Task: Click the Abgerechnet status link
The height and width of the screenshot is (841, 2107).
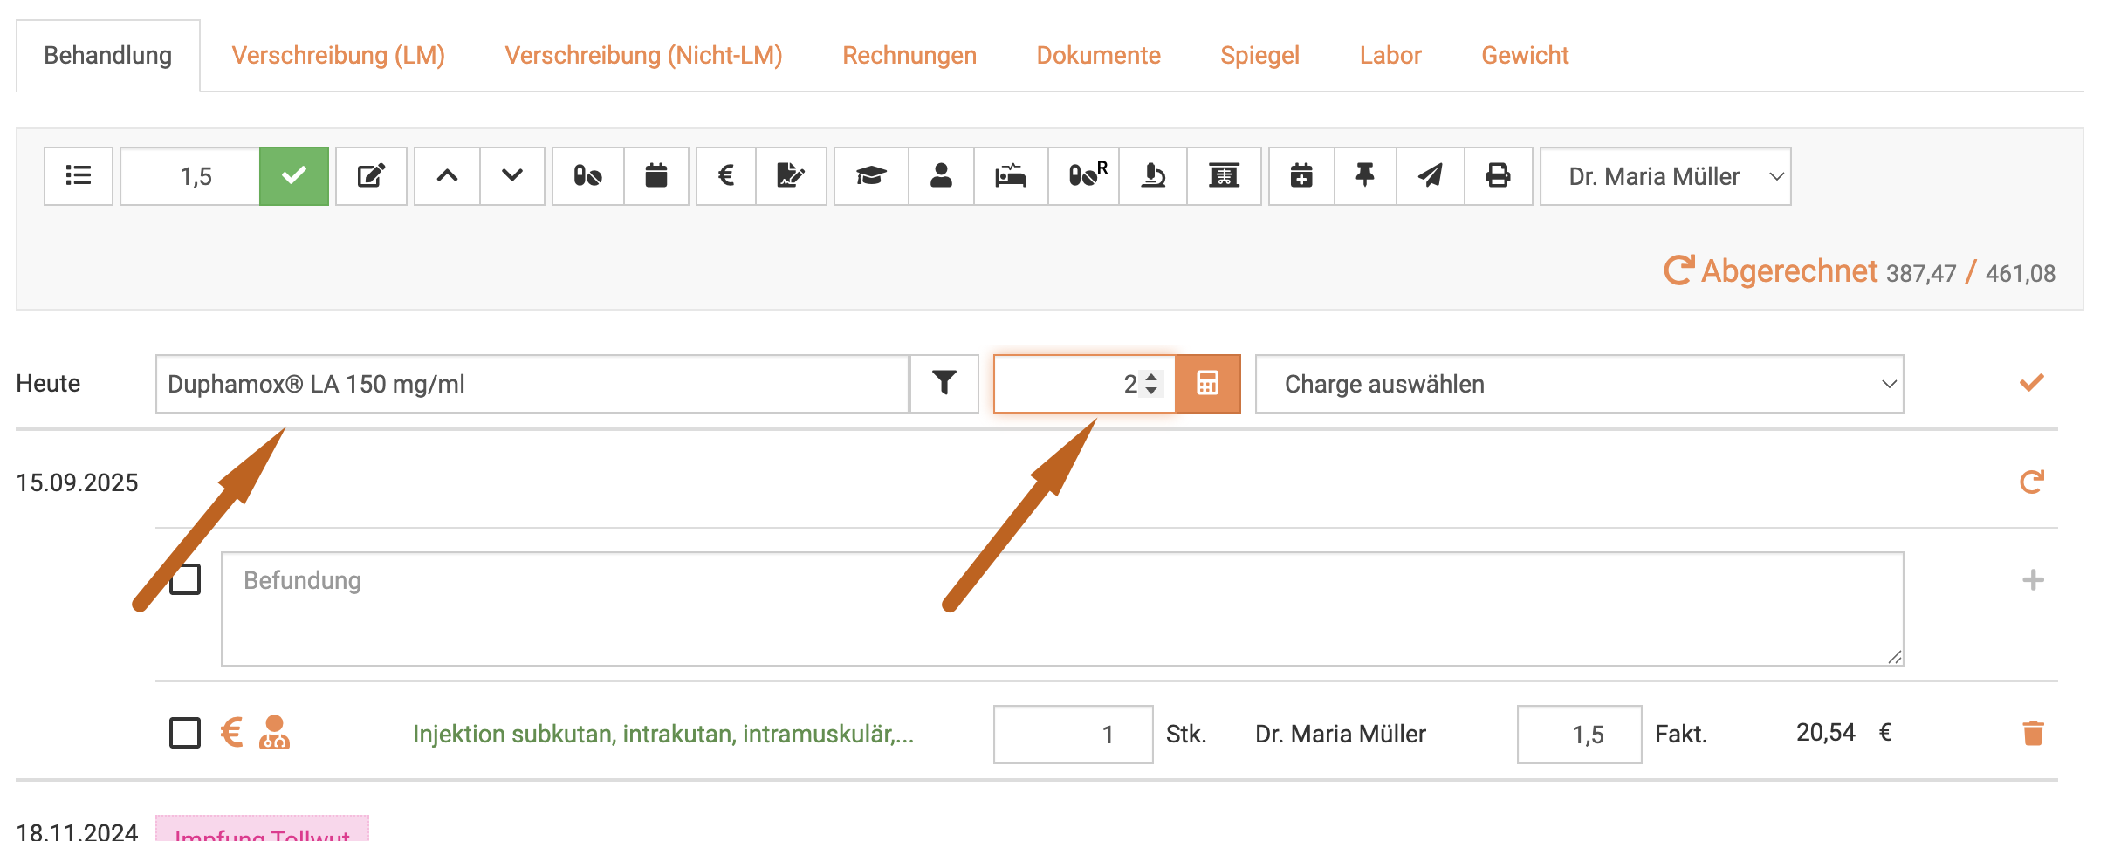Action: coord(1788,271)
